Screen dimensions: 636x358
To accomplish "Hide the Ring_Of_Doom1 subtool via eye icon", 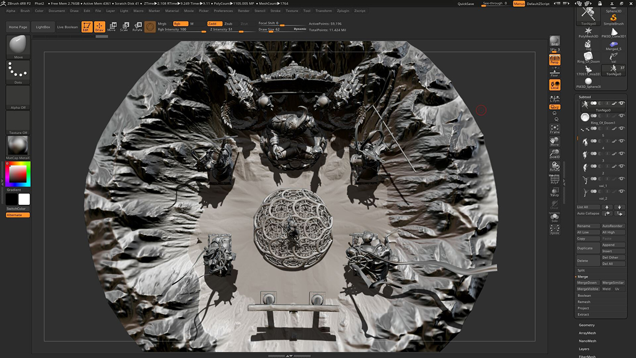I will tap(621, 116).
